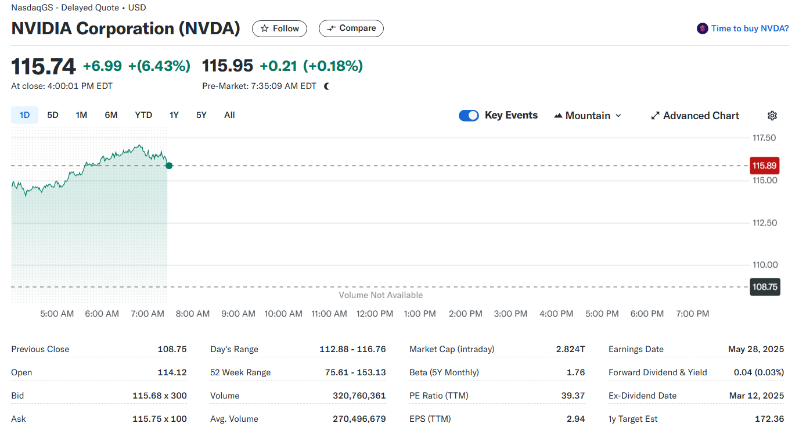Click the 117.50 price axis label

click(x=764, y=138)
